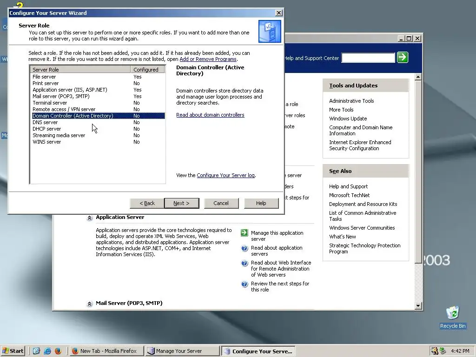The height and width of the screenshot is (357, 476).
Task: Click the Show Desktop quick launch icon
Action: point(36,351)
